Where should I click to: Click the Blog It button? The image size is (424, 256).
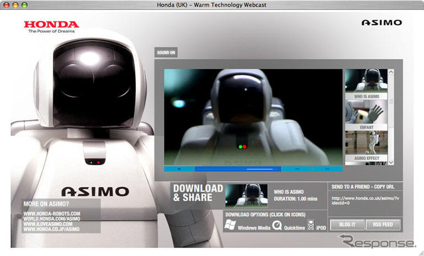point(347,225)
